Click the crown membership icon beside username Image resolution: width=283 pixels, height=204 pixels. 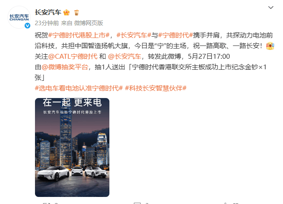pyautogui.click(x=66, y=12)
